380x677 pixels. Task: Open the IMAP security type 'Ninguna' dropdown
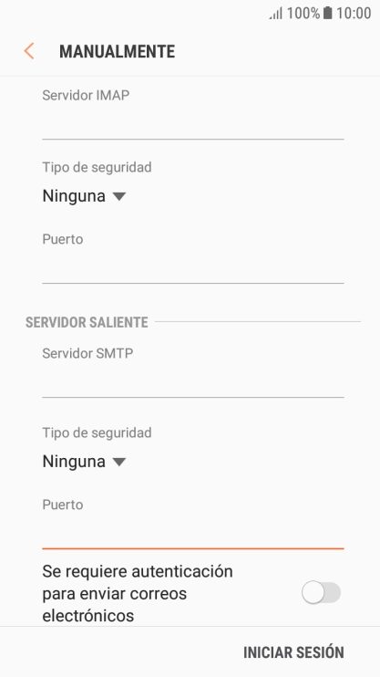click(x=84, y=196)
